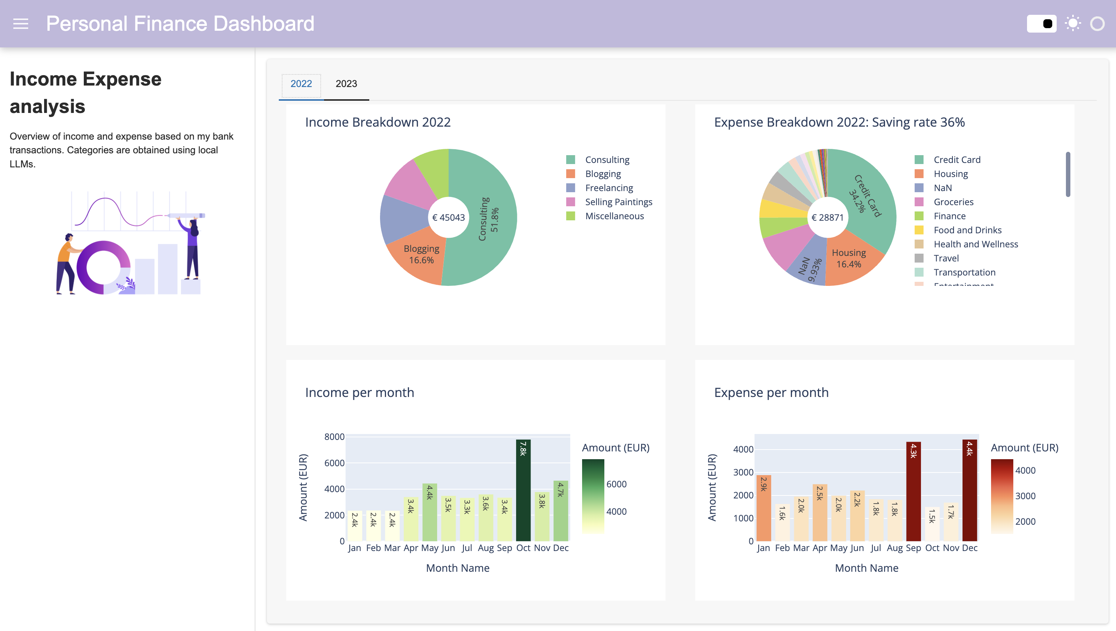Select the Groceries legend swatch
This screenshot has width=1116, height=631.
tap(919, 201)
